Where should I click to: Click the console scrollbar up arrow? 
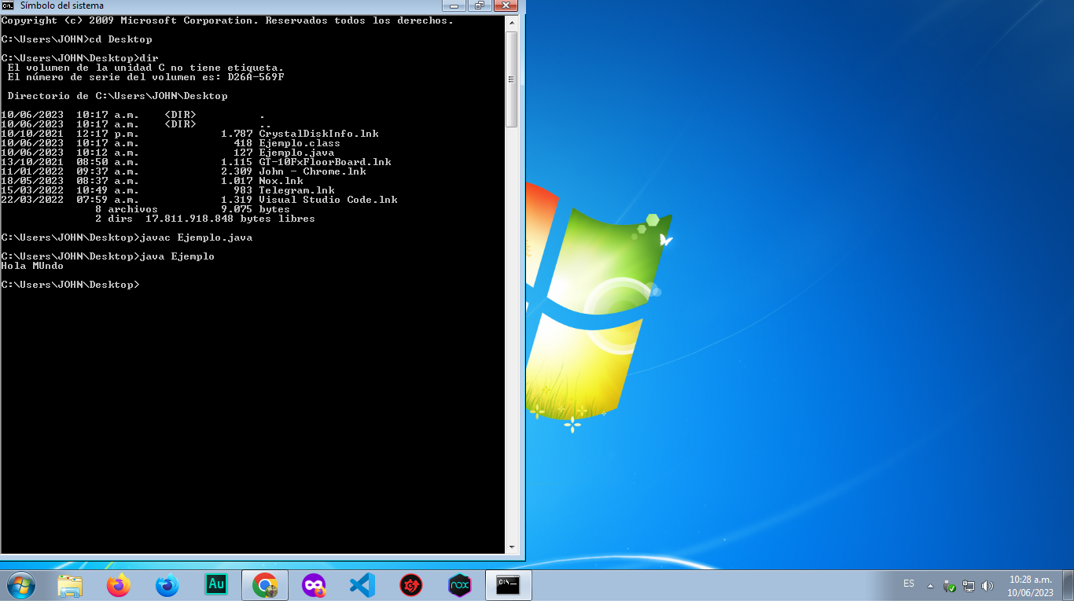coord(511,24)
